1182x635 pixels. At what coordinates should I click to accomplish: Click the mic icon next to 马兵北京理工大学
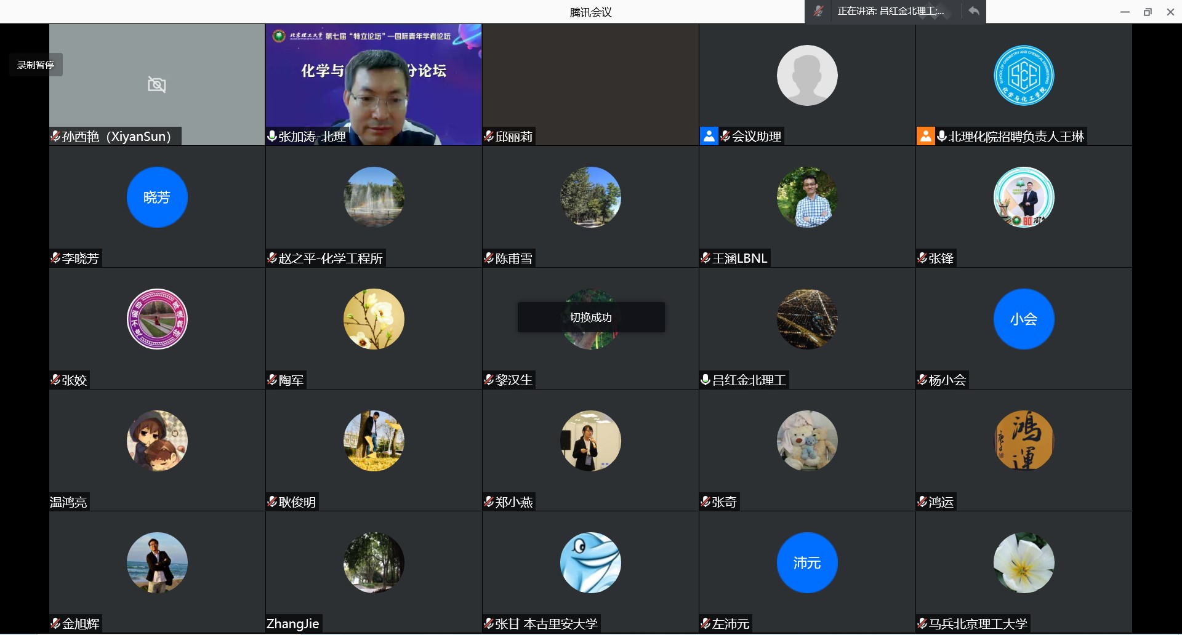coord(922,623)
